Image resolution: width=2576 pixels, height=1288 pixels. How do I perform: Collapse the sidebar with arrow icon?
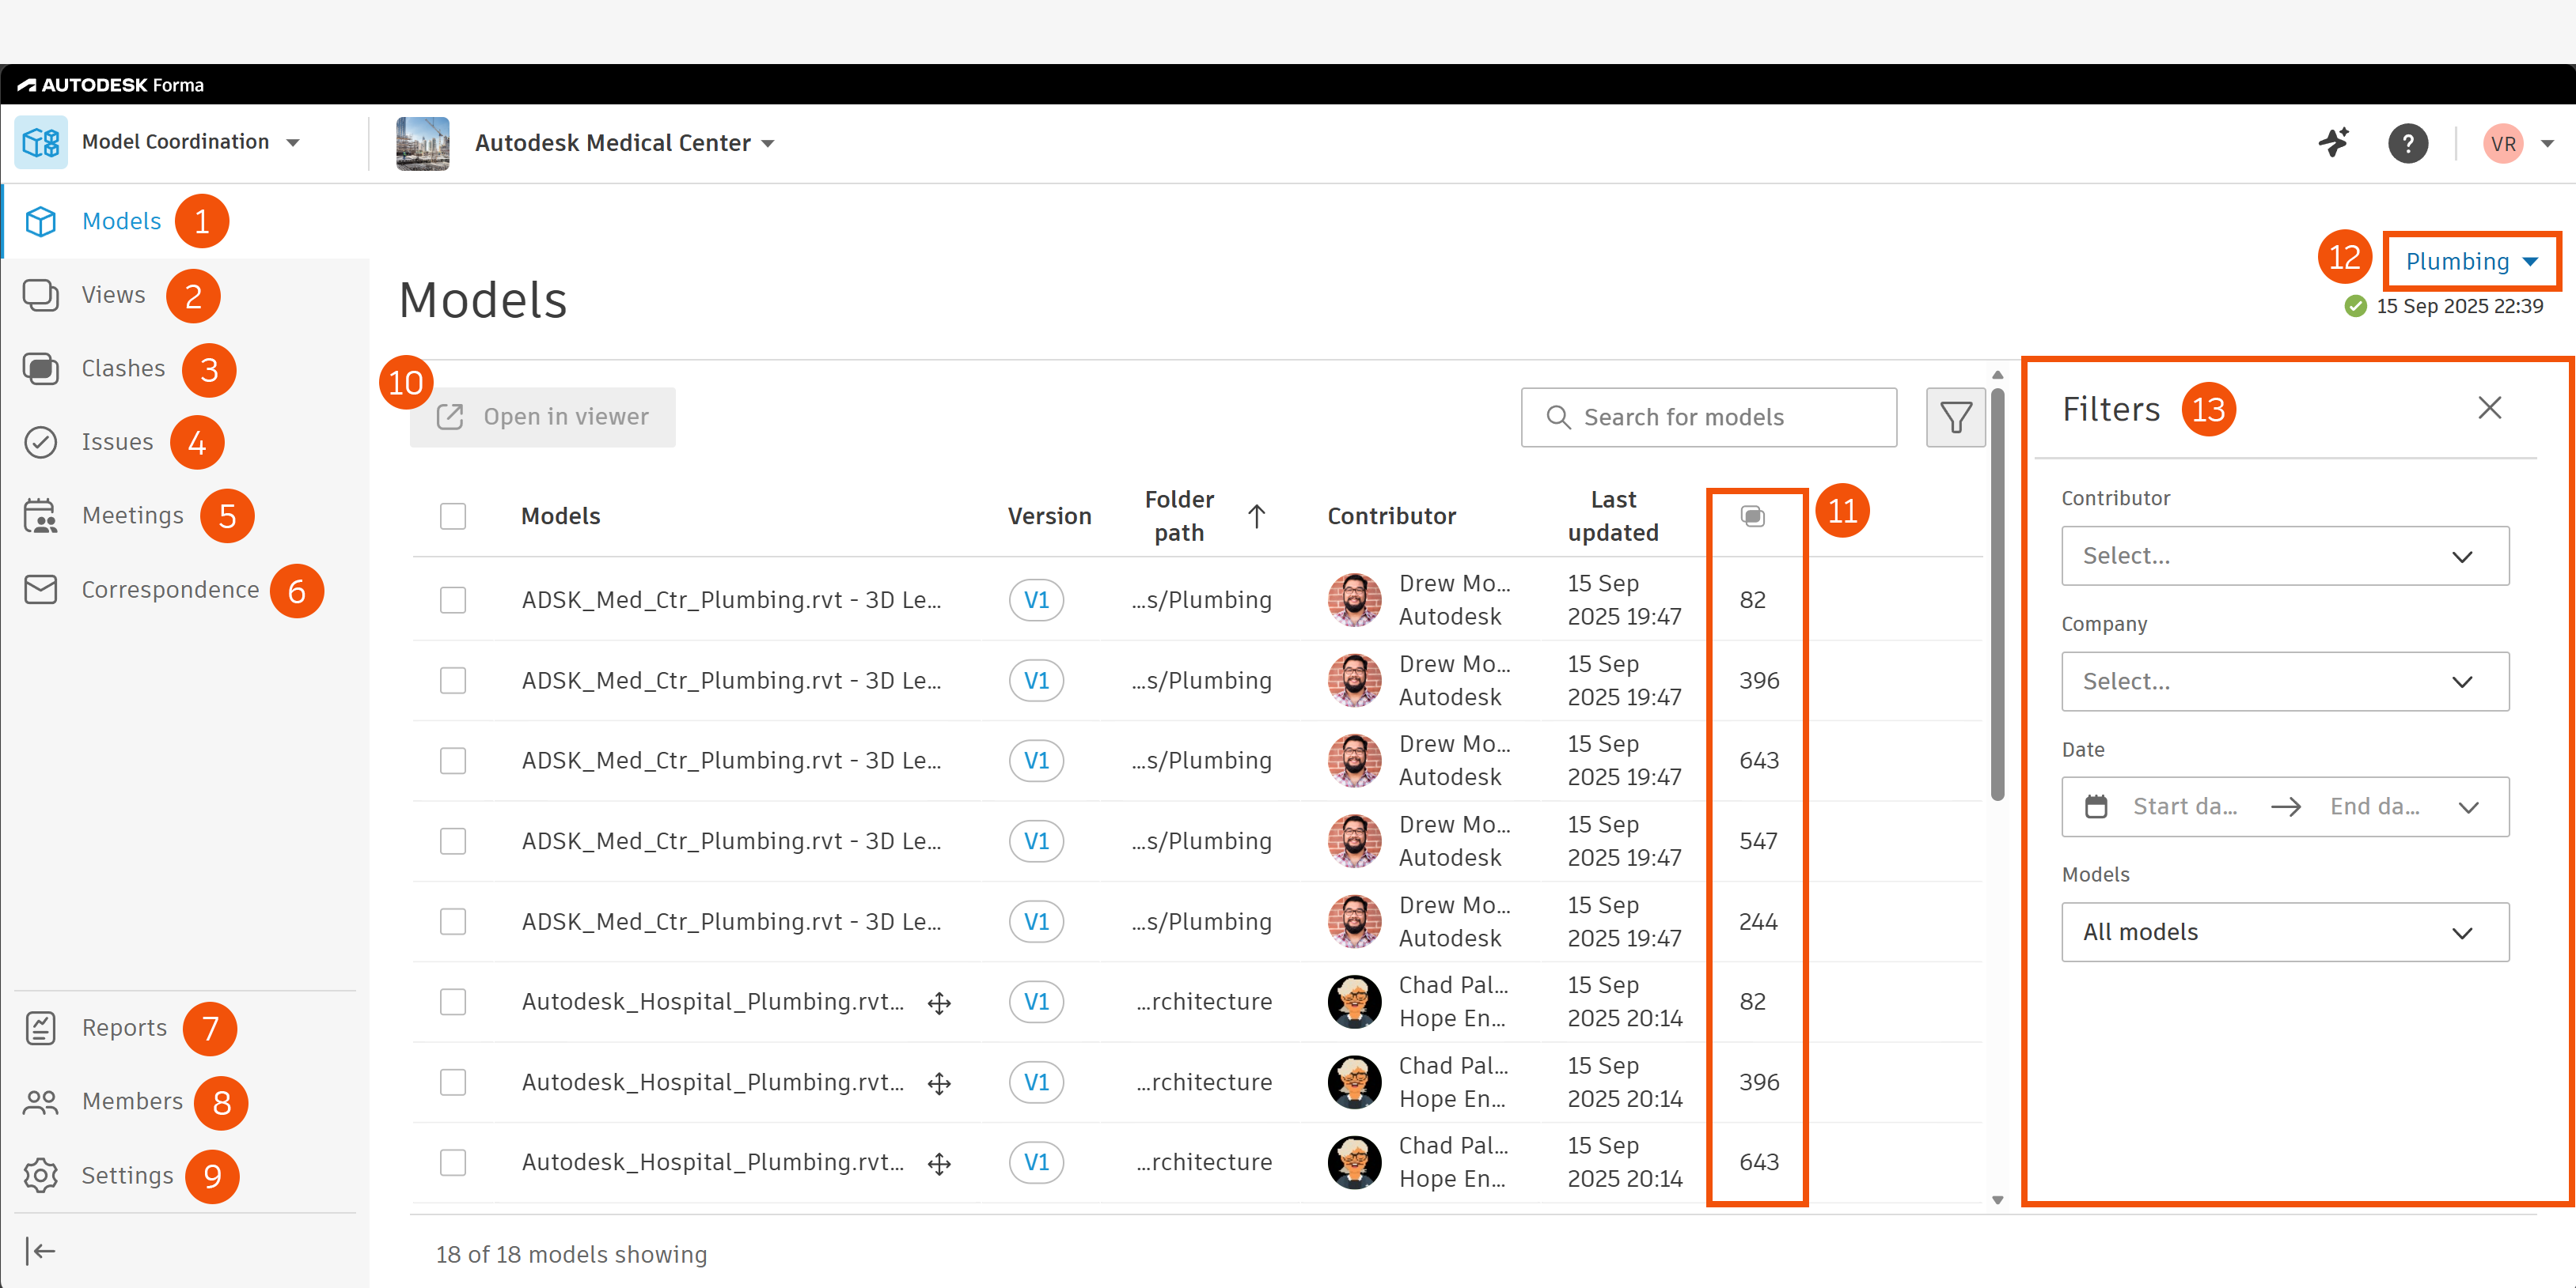(x=40, y=1251)
